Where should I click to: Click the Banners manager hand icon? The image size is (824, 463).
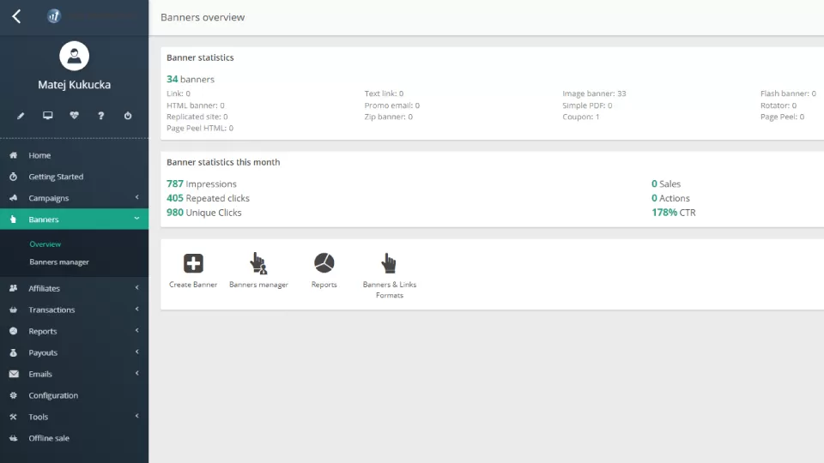(x=258, y=263)
